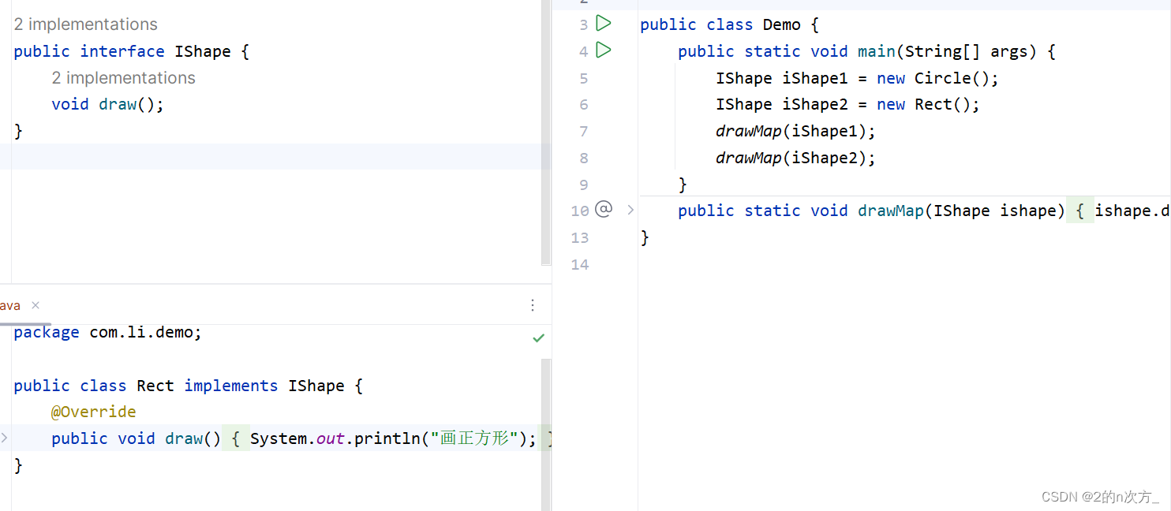Expand folded draw method in Rect class
The width and height of the screenshot is (1171, 511).
pos(4,438)
